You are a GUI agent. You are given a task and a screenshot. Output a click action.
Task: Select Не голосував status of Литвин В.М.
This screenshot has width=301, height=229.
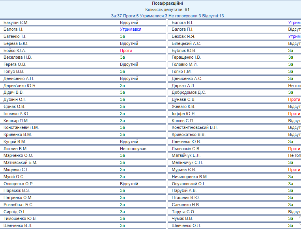pos(133,149)
